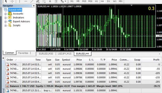Click the Arrows drawing tool icon
This screenshot has height=93, width=162.
62,1
